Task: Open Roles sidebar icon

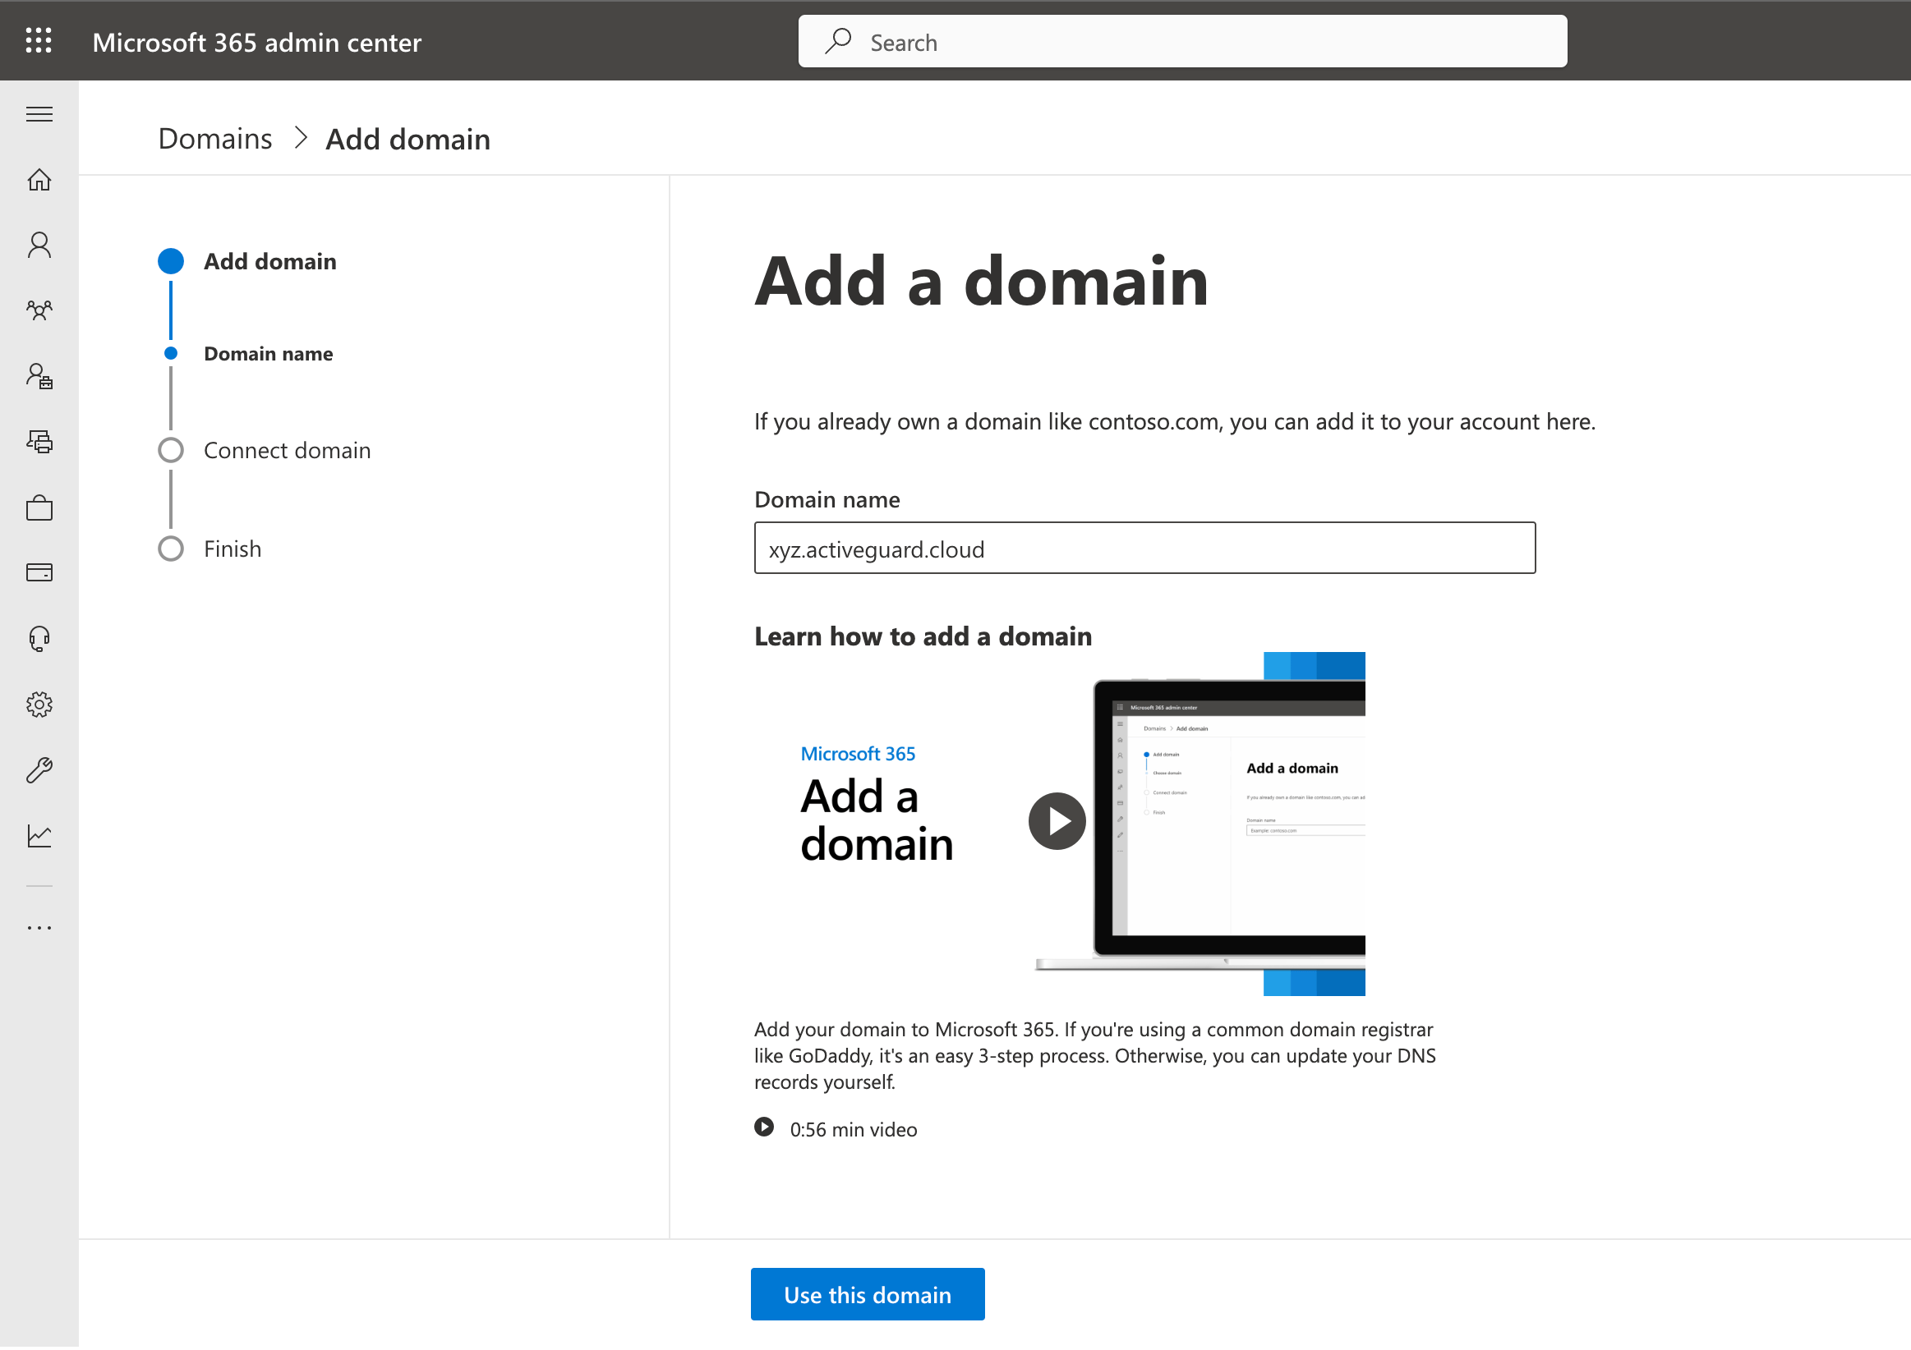Action: pyautogui.click(x=39, y=376)
